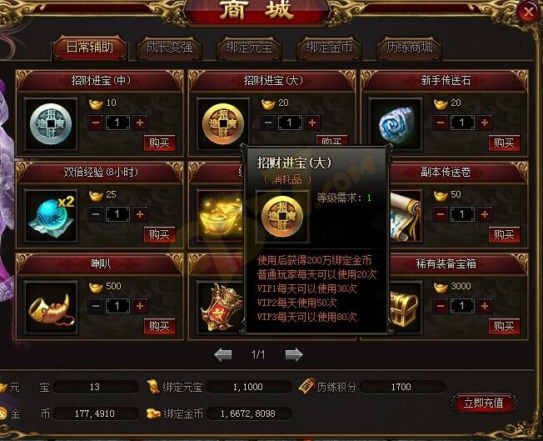
Task: Click the gold coin in 招财进宝(大) card
Action: click(x=223, y=123)
